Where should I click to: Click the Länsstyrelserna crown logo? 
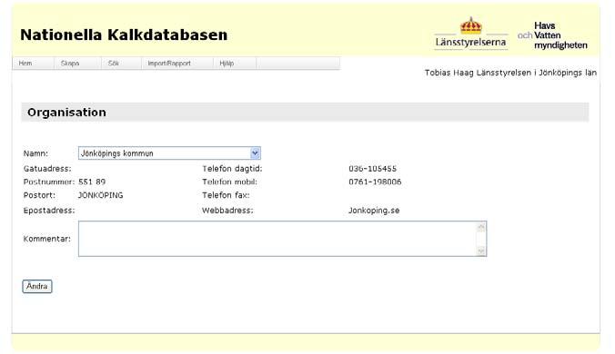pos(470,34)
